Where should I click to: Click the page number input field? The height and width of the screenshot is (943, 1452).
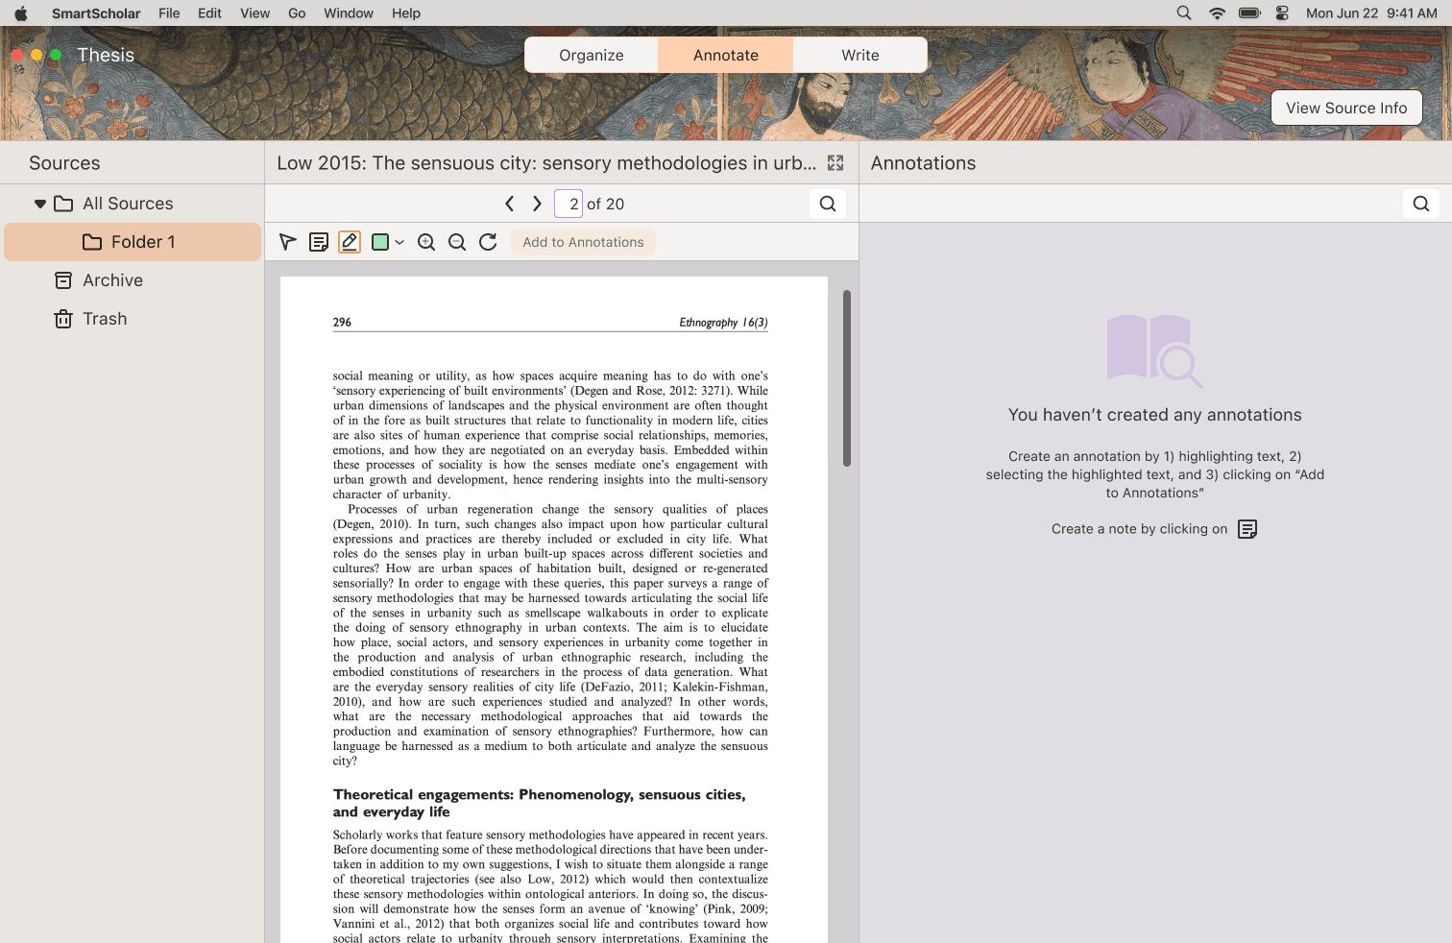click(x=569, y=204)
